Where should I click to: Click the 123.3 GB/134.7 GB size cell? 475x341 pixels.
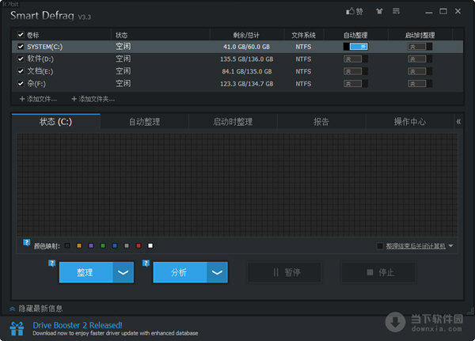246,84
